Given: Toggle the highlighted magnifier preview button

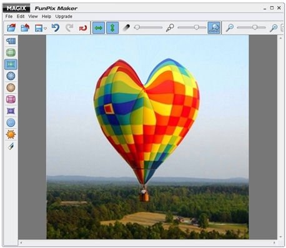Looking at the screenshot, I should point(214,27).
